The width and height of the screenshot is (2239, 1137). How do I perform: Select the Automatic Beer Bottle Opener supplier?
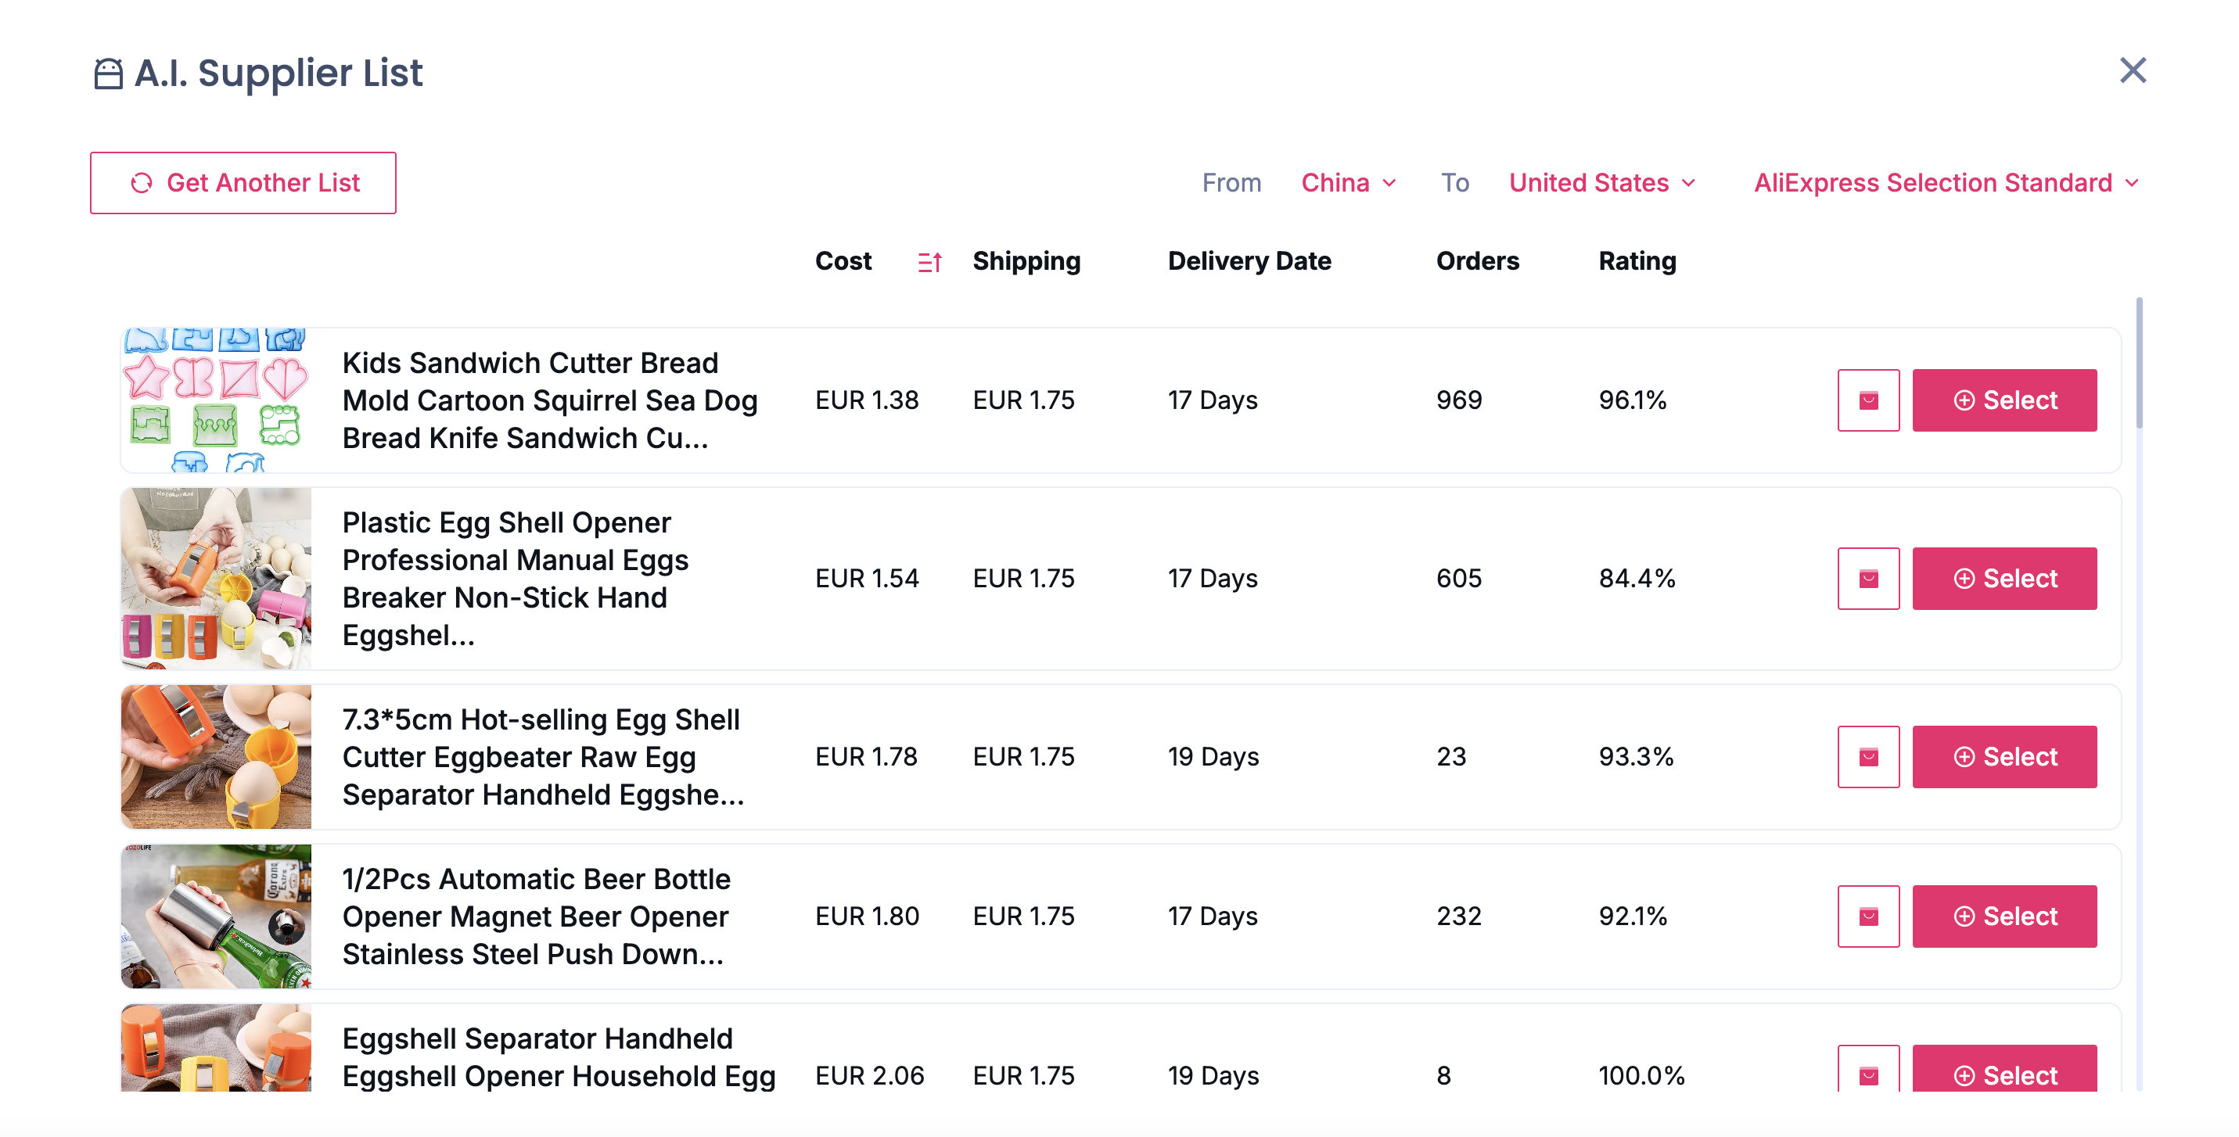click(x=2004, y=916)
